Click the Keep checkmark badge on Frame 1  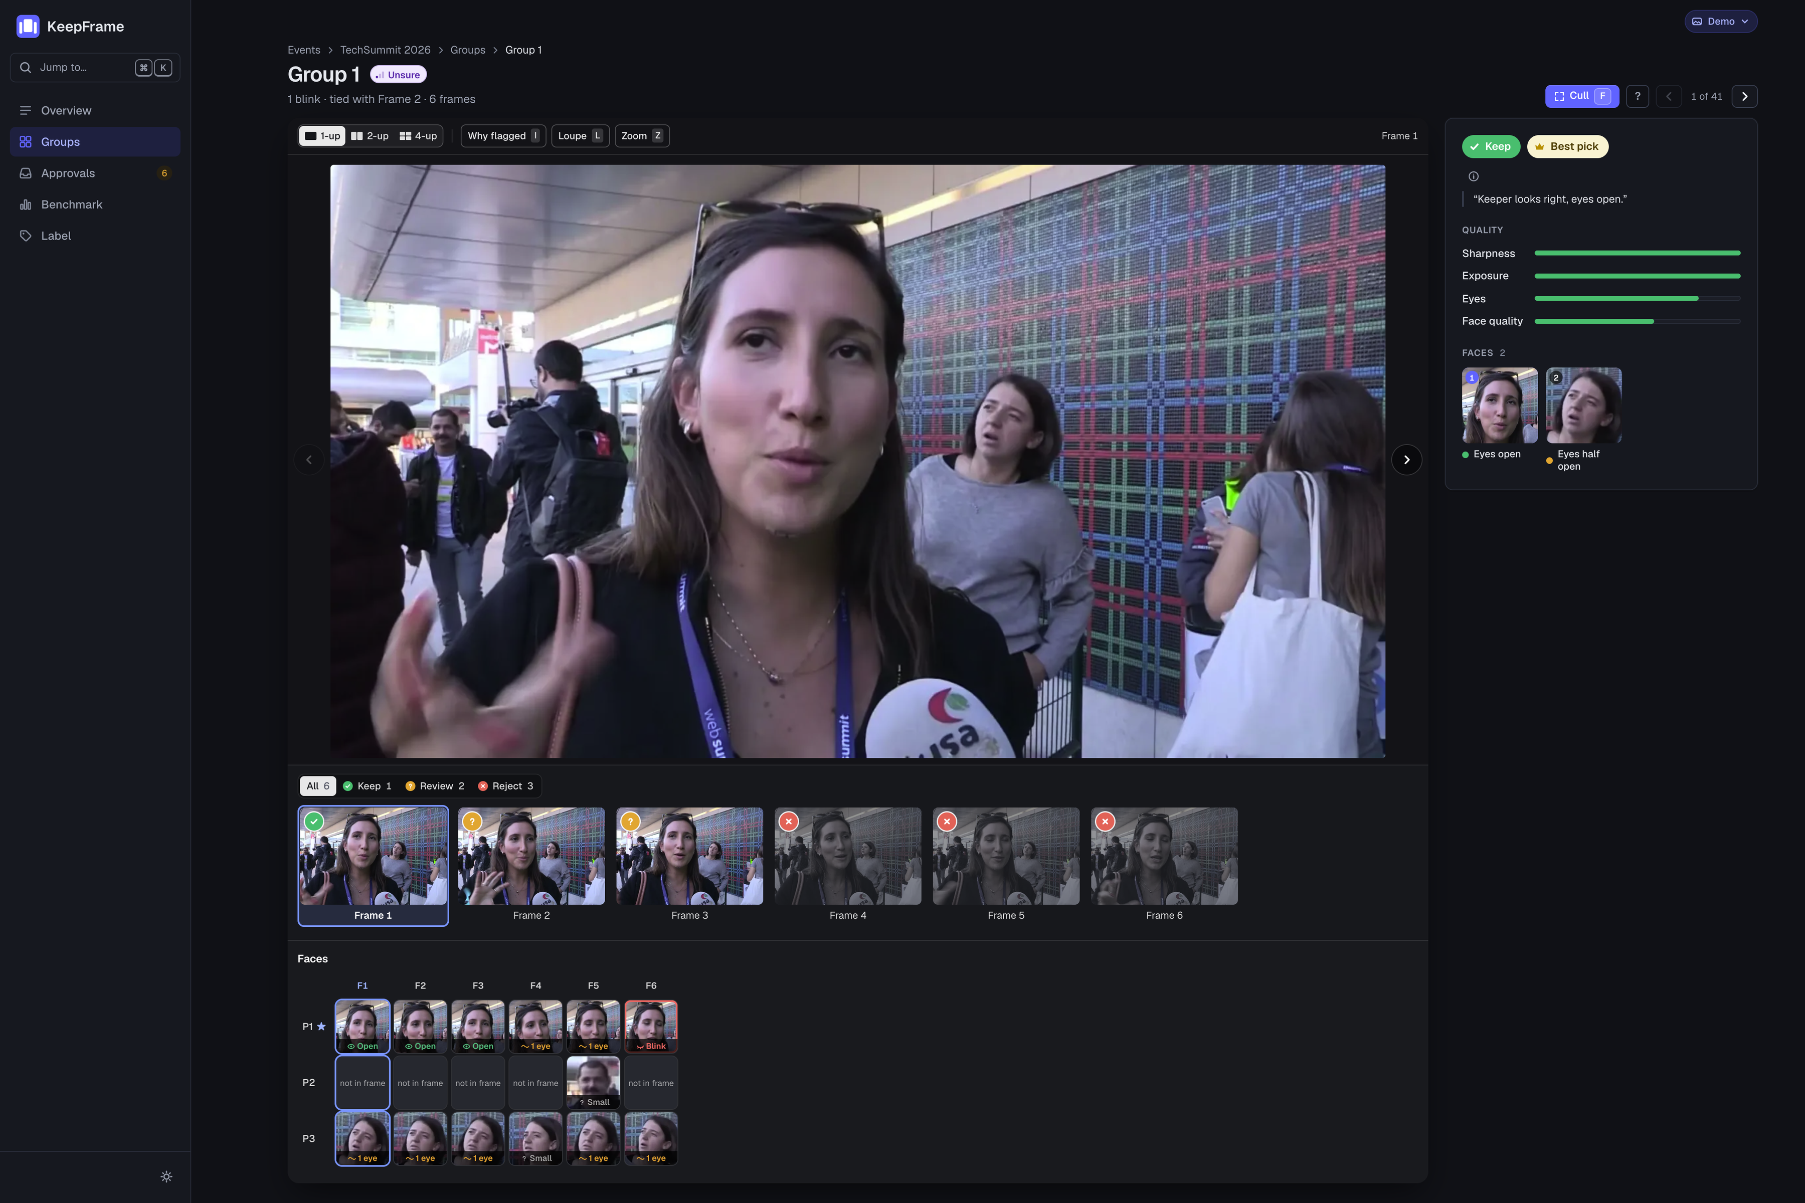point(314,822)
